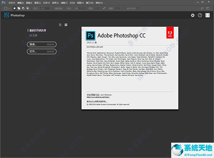Image resolution: width=214 pixels, height=158 pixels.
Task: Open the 图像(I) menu
Action: click(x=29, y=3)
